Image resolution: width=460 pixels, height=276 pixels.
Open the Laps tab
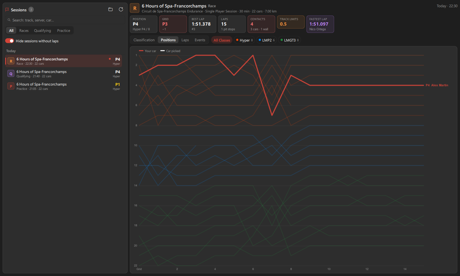point(185,40)
